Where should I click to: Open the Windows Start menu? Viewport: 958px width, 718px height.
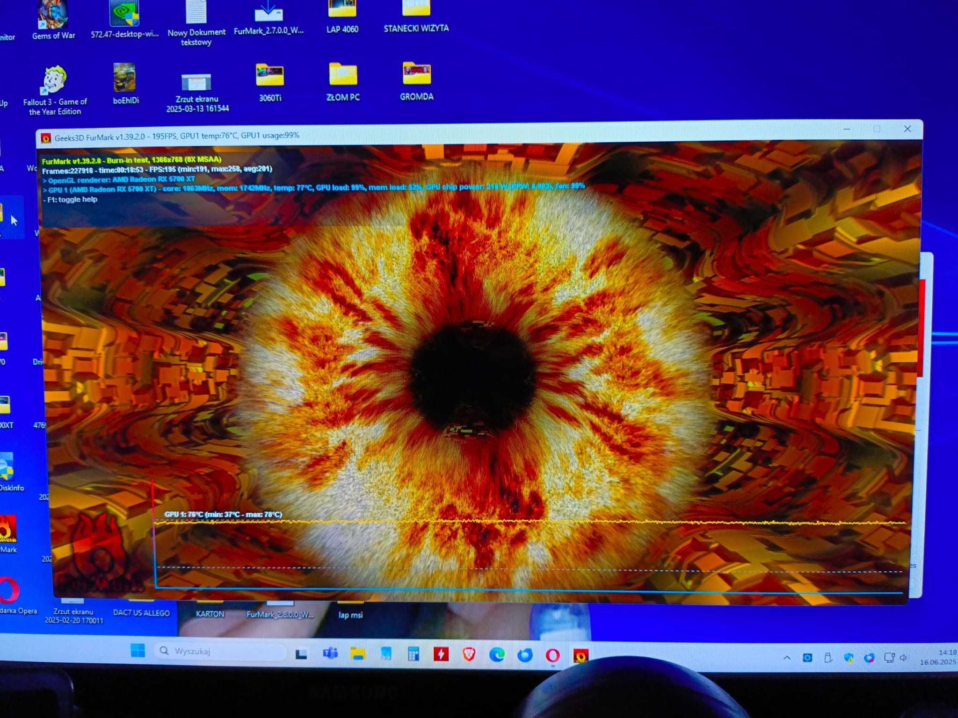pyautogui.click(x=138, y=650)
